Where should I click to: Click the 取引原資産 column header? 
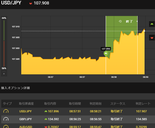(26, 103)
